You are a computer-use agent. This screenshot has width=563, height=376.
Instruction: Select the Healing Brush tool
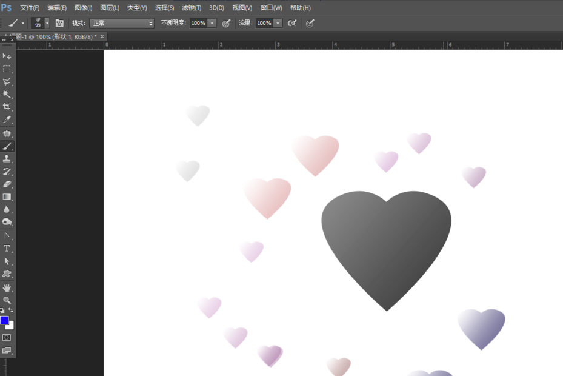click(x=7, y=133)
